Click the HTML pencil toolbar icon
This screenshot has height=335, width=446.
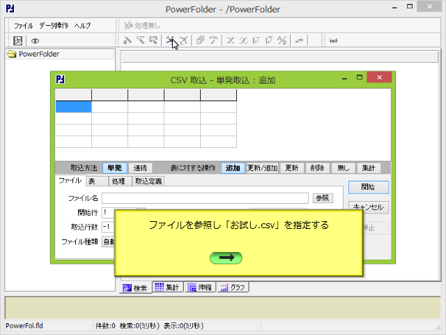click(214, 40)
